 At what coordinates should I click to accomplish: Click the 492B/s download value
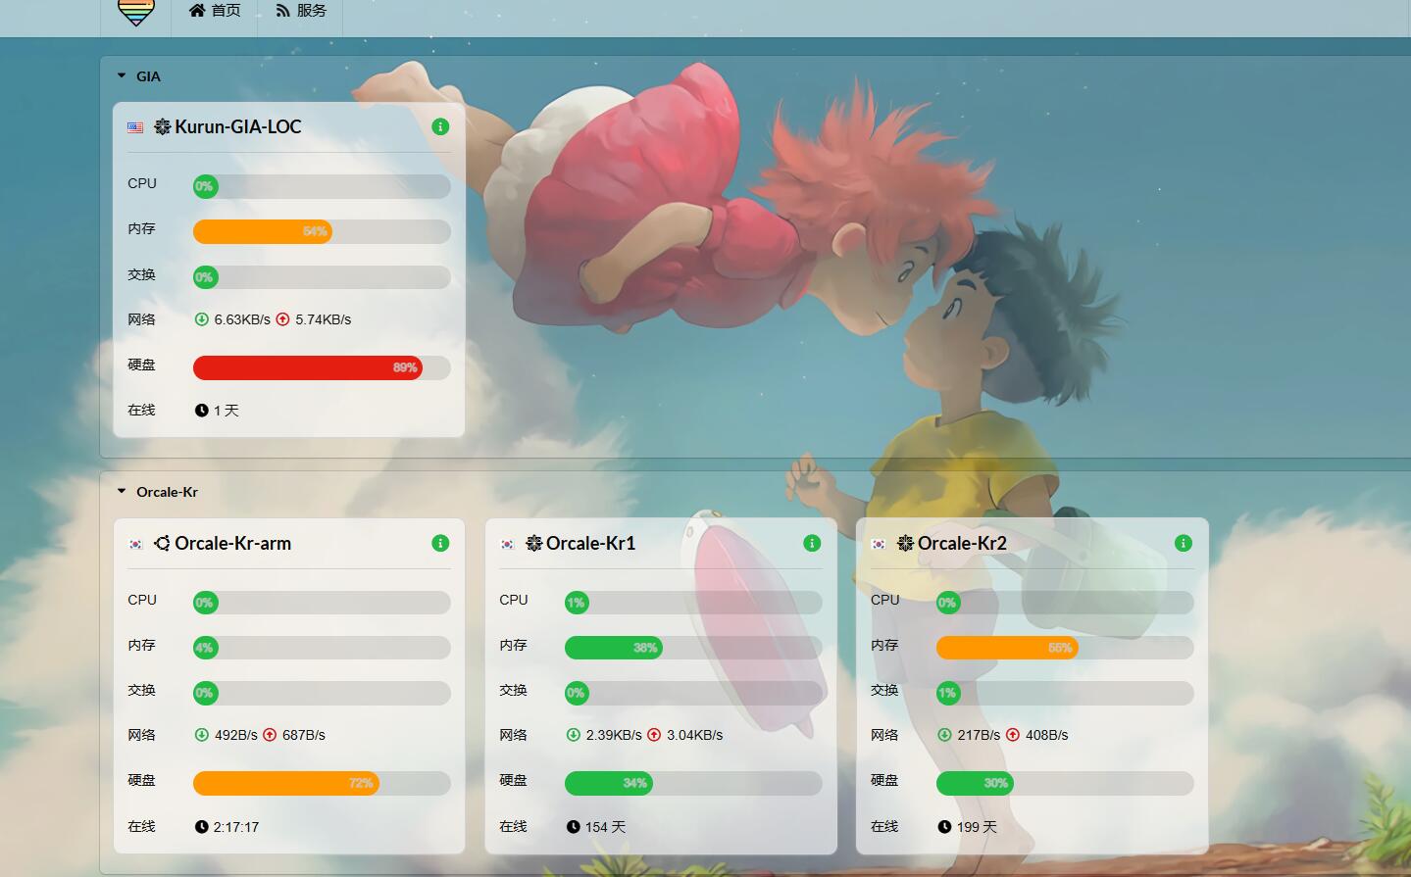click(235, 735)
